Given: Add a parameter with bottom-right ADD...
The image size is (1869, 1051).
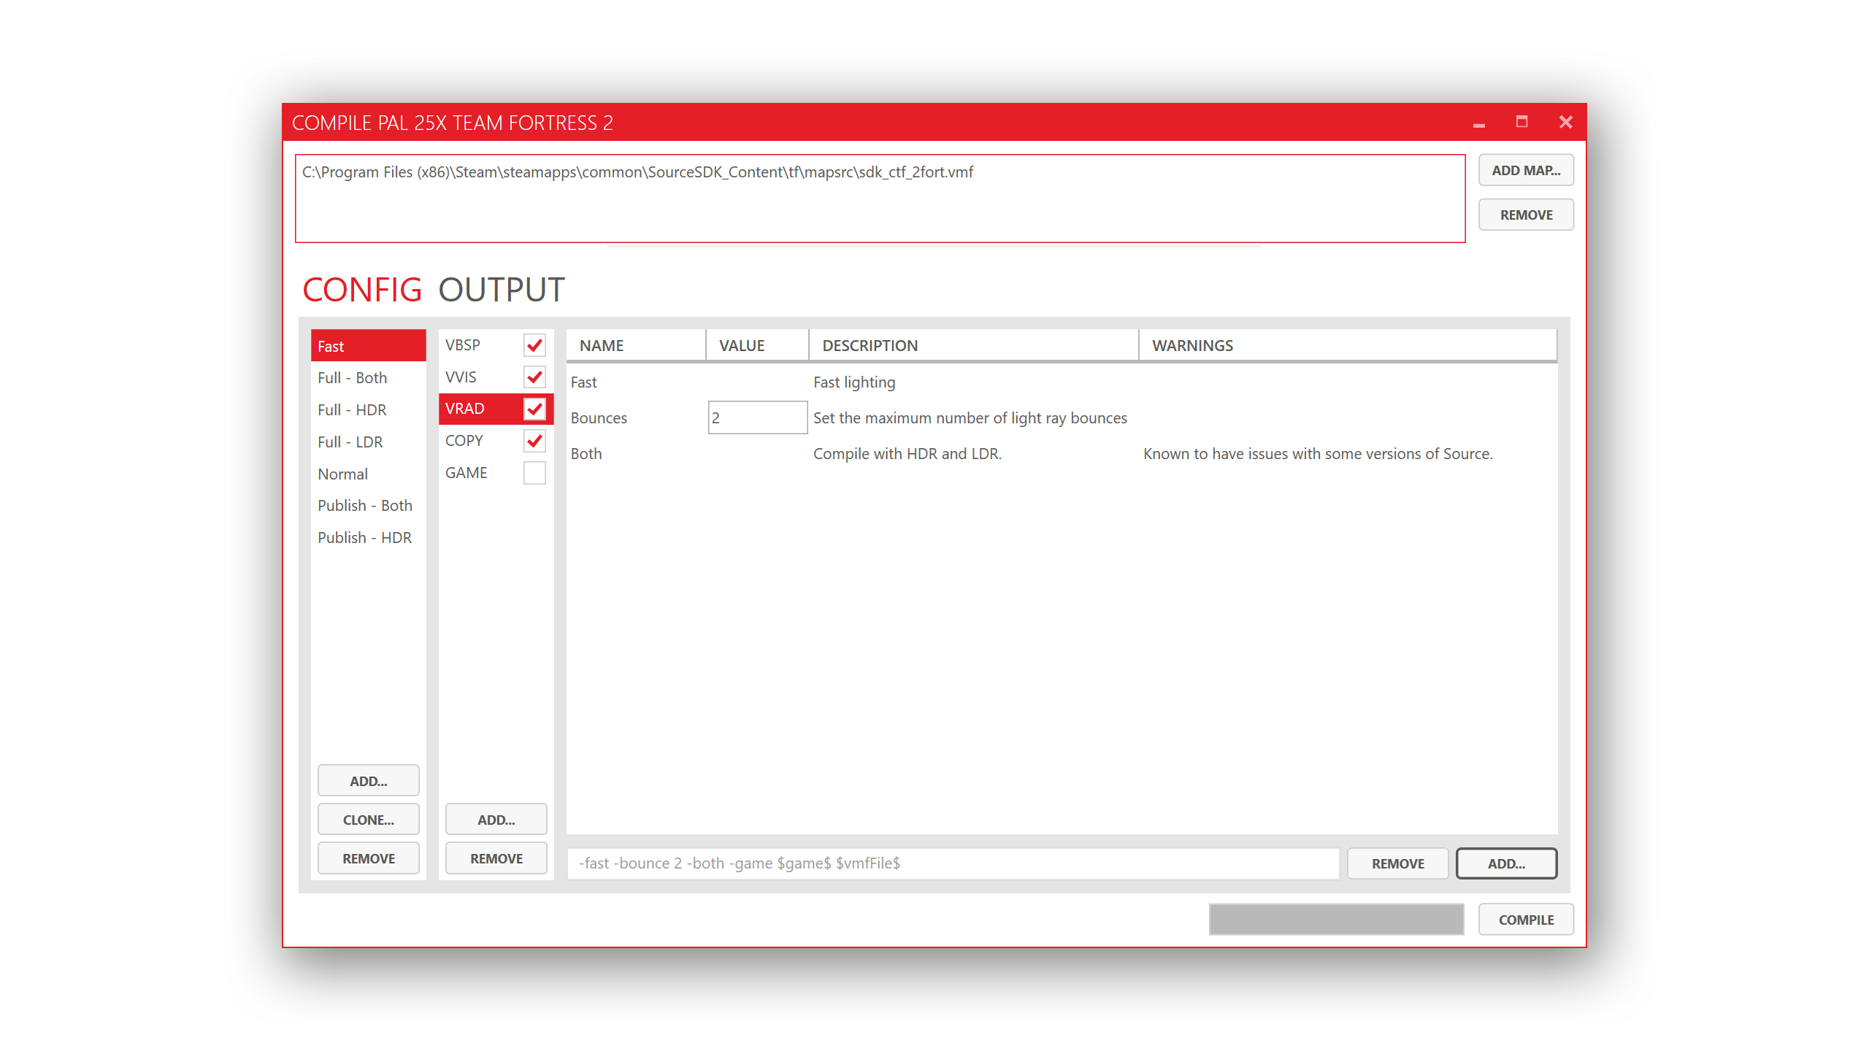Looking at the screenshot, I should point(1505,863).
